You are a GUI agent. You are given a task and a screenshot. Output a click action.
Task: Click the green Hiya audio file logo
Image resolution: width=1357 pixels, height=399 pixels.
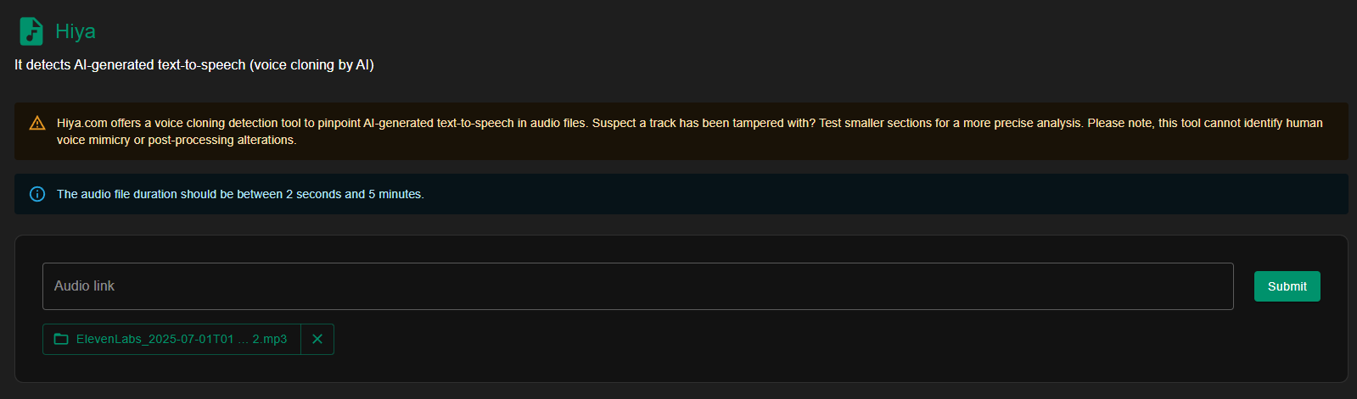tap(31, 31)
